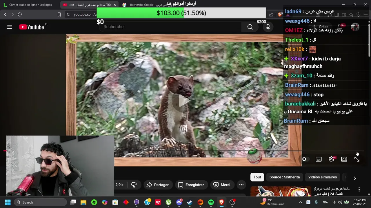Open Steam from the taskbar
371x208 pixels.
pos(190,202)
